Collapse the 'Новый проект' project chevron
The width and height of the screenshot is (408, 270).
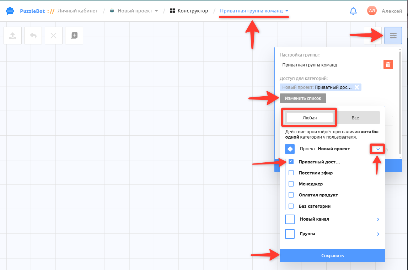coord(378,149)
